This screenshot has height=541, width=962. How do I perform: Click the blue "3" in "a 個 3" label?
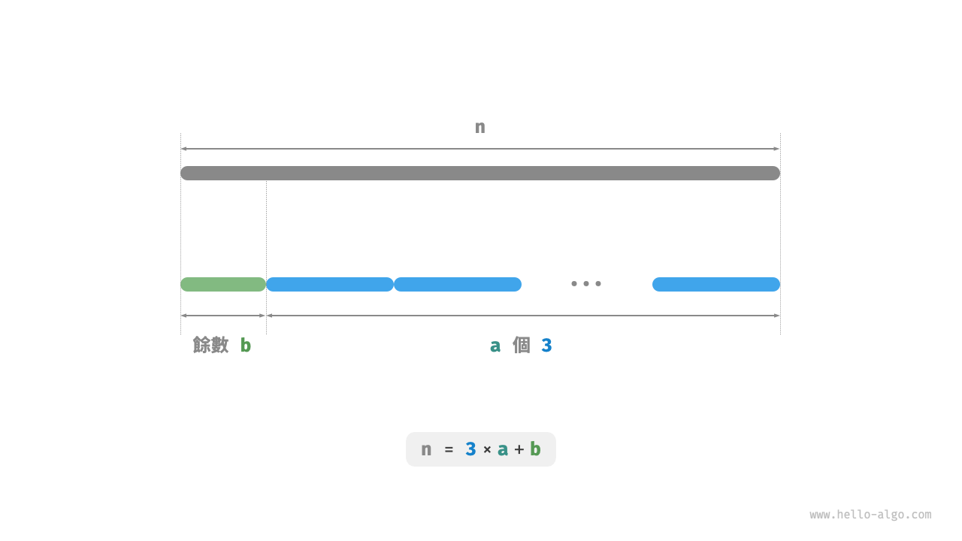546,345
